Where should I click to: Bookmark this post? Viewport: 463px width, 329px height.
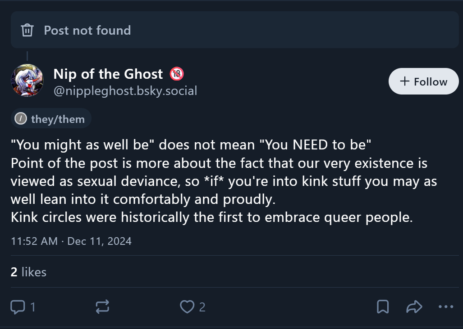382,307
